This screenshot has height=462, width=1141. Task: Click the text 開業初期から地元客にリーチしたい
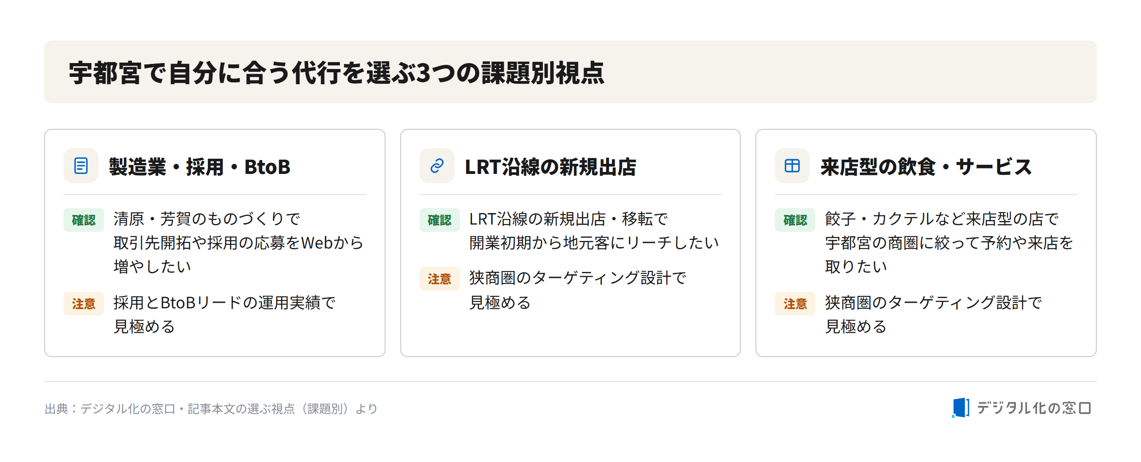point(594,243)
